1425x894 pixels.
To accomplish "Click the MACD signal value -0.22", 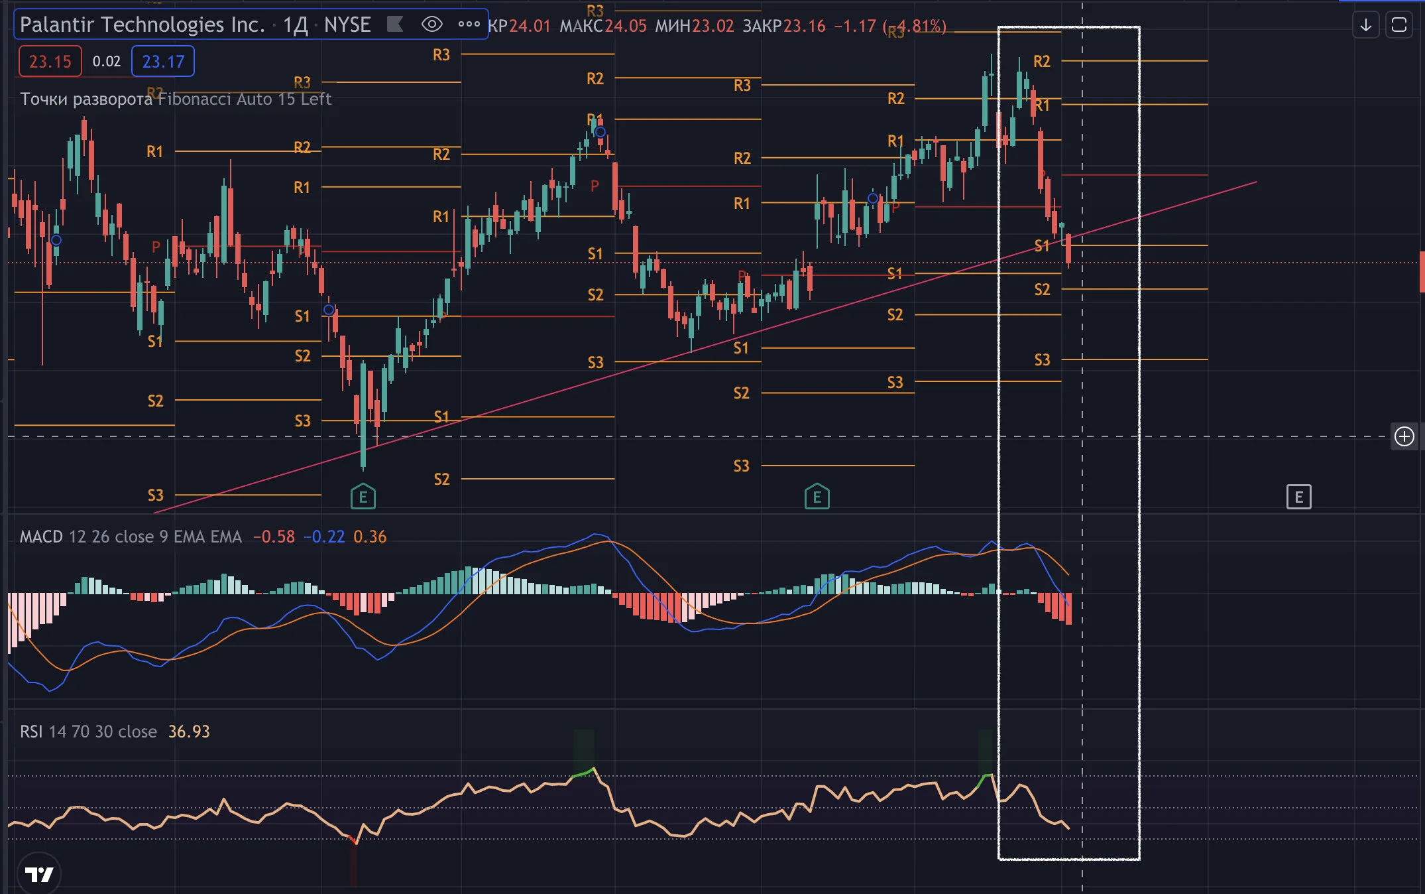I will 324,537.
